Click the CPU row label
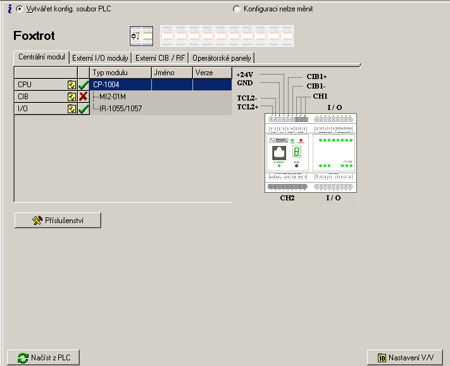The image size is (450, 366). click(x=25, y=85)
